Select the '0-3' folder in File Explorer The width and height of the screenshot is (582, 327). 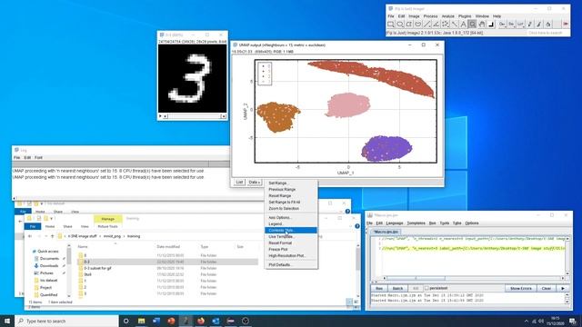[x=168, y=262]
